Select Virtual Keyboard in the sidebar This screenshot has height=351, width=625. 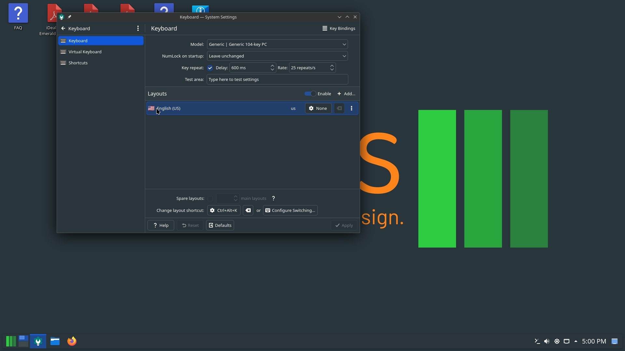click(101, 52)
